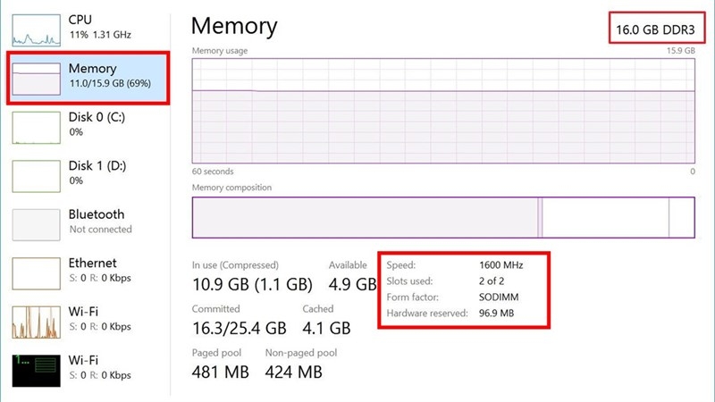This screenshot has width=715, height=402.
Task: Click the Speed 1600 MHz value
Action: pos(500,265)
